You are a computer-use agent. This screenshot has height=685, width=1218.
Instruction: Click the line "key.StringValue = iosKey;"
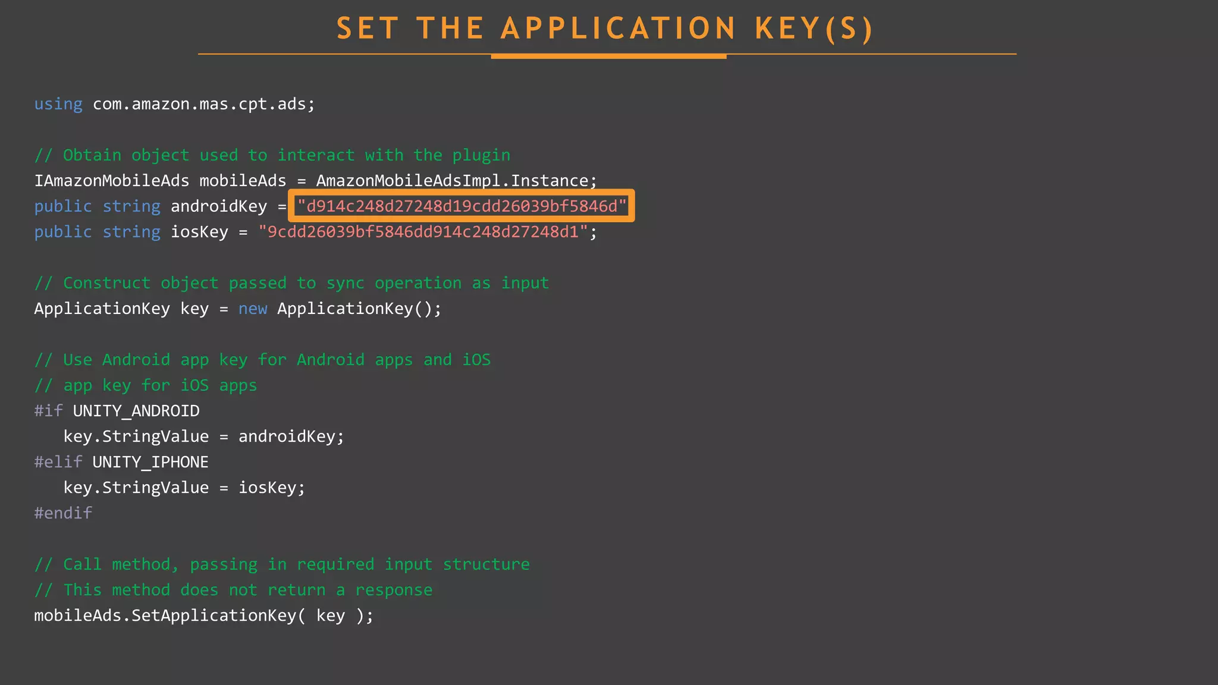click(x=184, y=488)
